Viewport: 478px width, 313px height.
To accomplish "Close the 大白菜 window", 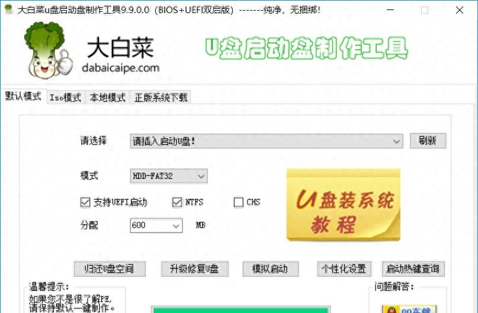I will point(460,10).
